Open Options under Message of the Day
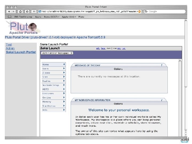 (x=118, y=69)
